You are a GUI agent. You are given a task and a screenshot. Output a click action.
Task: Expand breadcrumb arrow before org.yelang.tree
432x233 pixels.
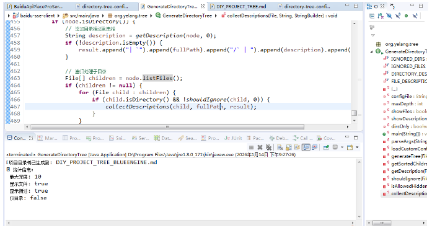103,15
